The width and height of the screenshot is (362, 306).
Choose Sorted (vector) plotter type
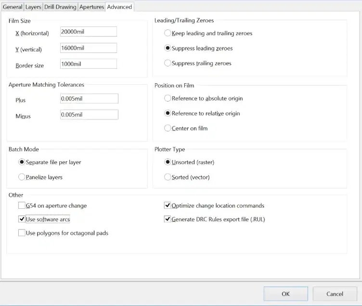168,177
